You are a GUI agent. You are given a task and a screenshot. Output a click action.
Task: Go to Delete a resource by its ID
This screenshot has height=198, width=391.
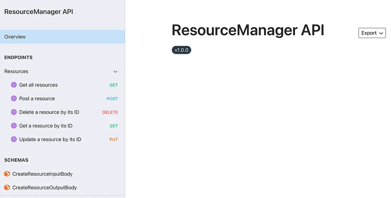tap(49, 112)
